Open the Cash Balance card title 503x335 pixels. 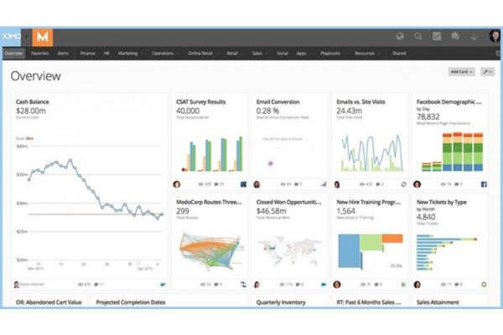click(x=33, y=102)
